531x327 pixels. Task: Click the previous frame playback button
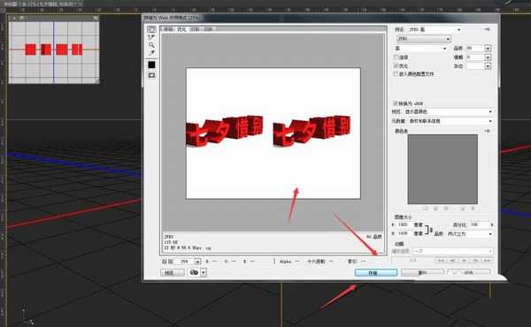point(452,261)
